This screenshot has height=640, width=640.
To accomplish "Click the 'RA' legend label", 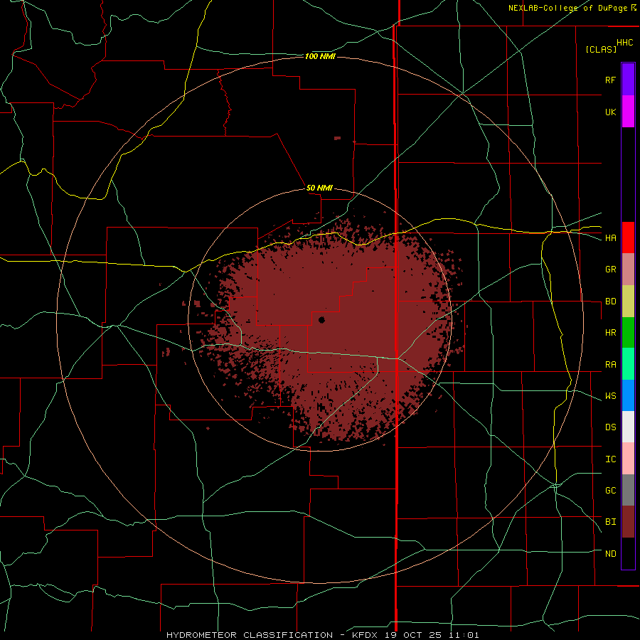I will tap(610, 365).
